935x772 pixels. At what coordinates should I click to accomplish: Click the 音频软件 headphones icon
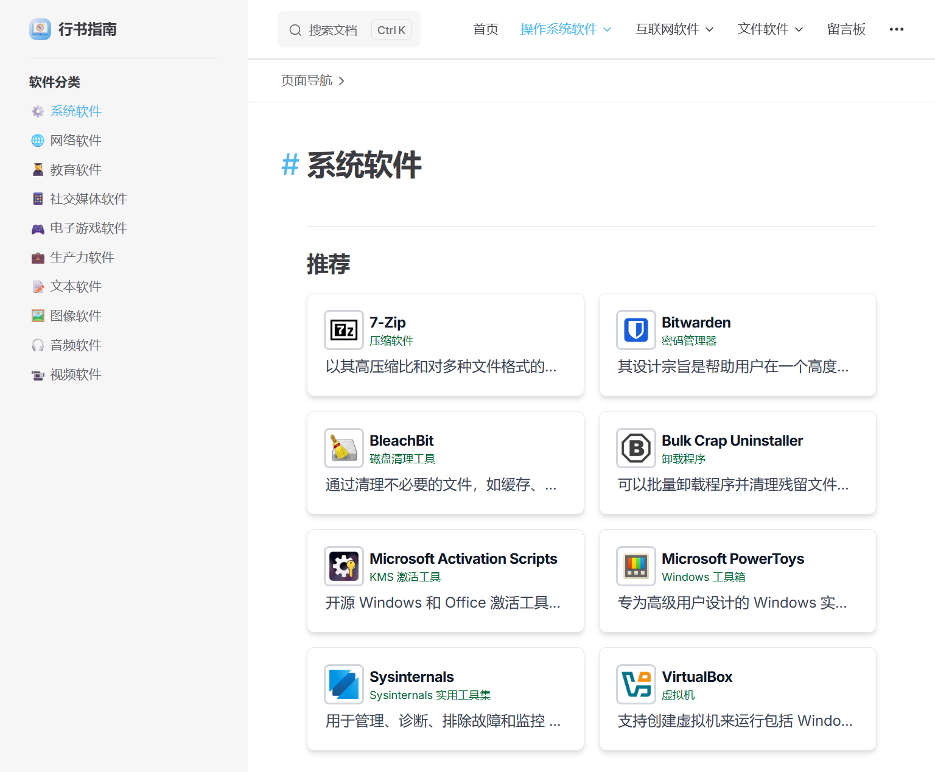tap(38, 345)
